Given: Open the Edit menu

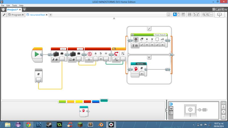Looking at the screenshot, I should (x=8, y=5).
